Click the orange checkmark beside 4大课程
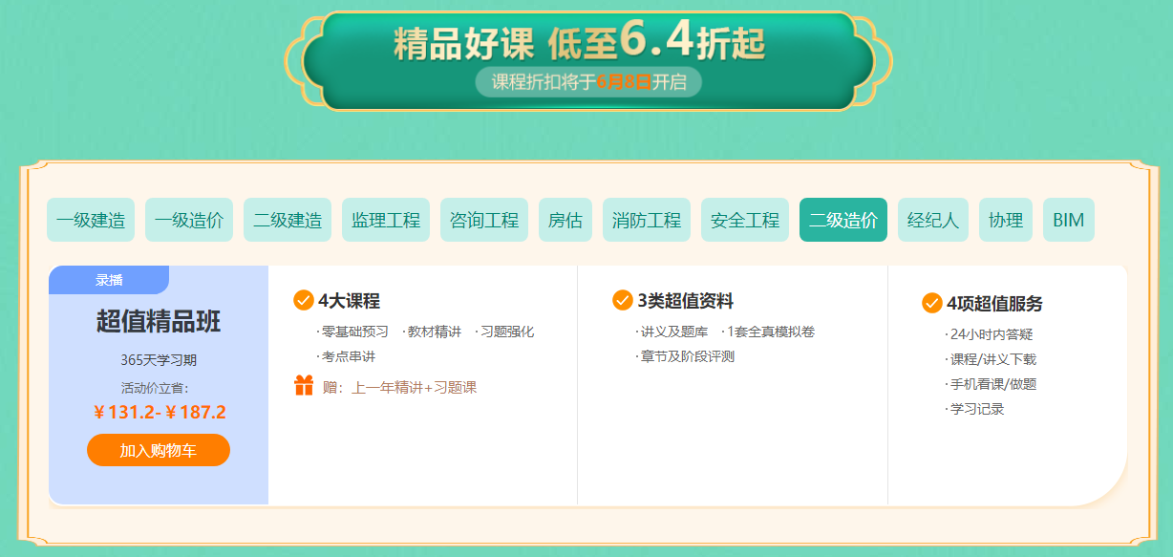 (304, 301)
